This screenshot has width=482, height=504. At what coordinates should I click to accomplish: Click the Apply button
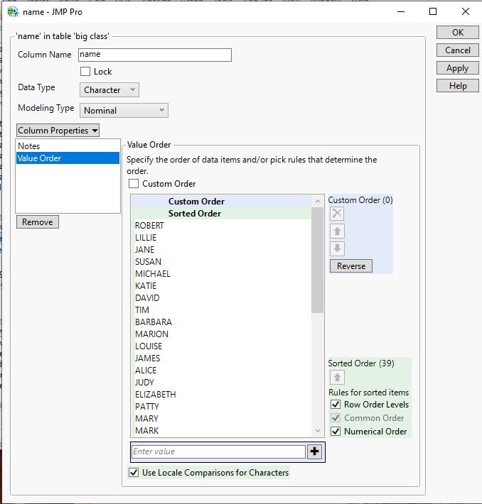coord(458,68)
